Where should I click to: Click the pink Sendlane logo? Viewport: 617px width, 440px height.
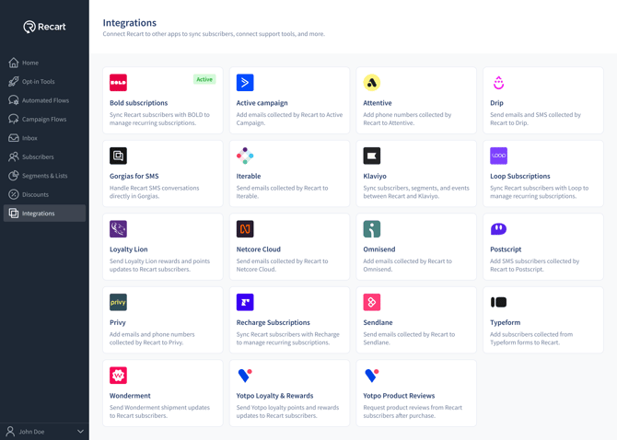click(x=372, y=302)
